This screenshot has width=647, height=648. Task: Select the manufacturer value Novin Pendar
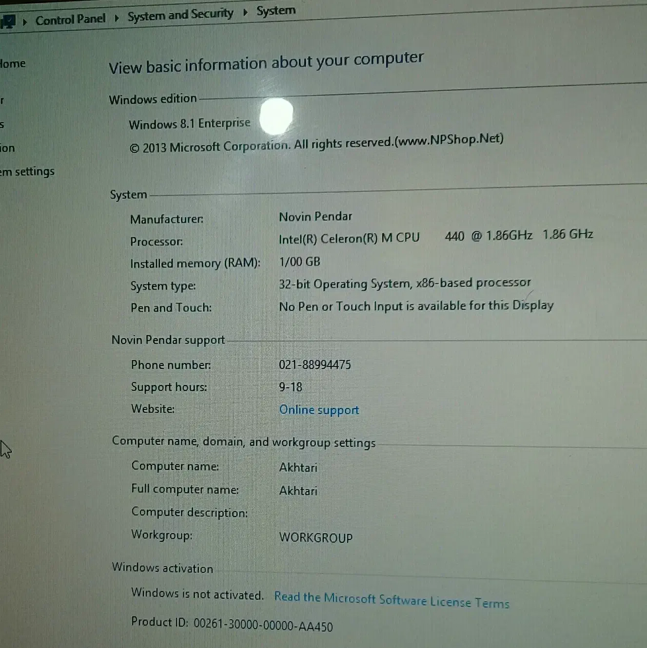coord(315,217)
